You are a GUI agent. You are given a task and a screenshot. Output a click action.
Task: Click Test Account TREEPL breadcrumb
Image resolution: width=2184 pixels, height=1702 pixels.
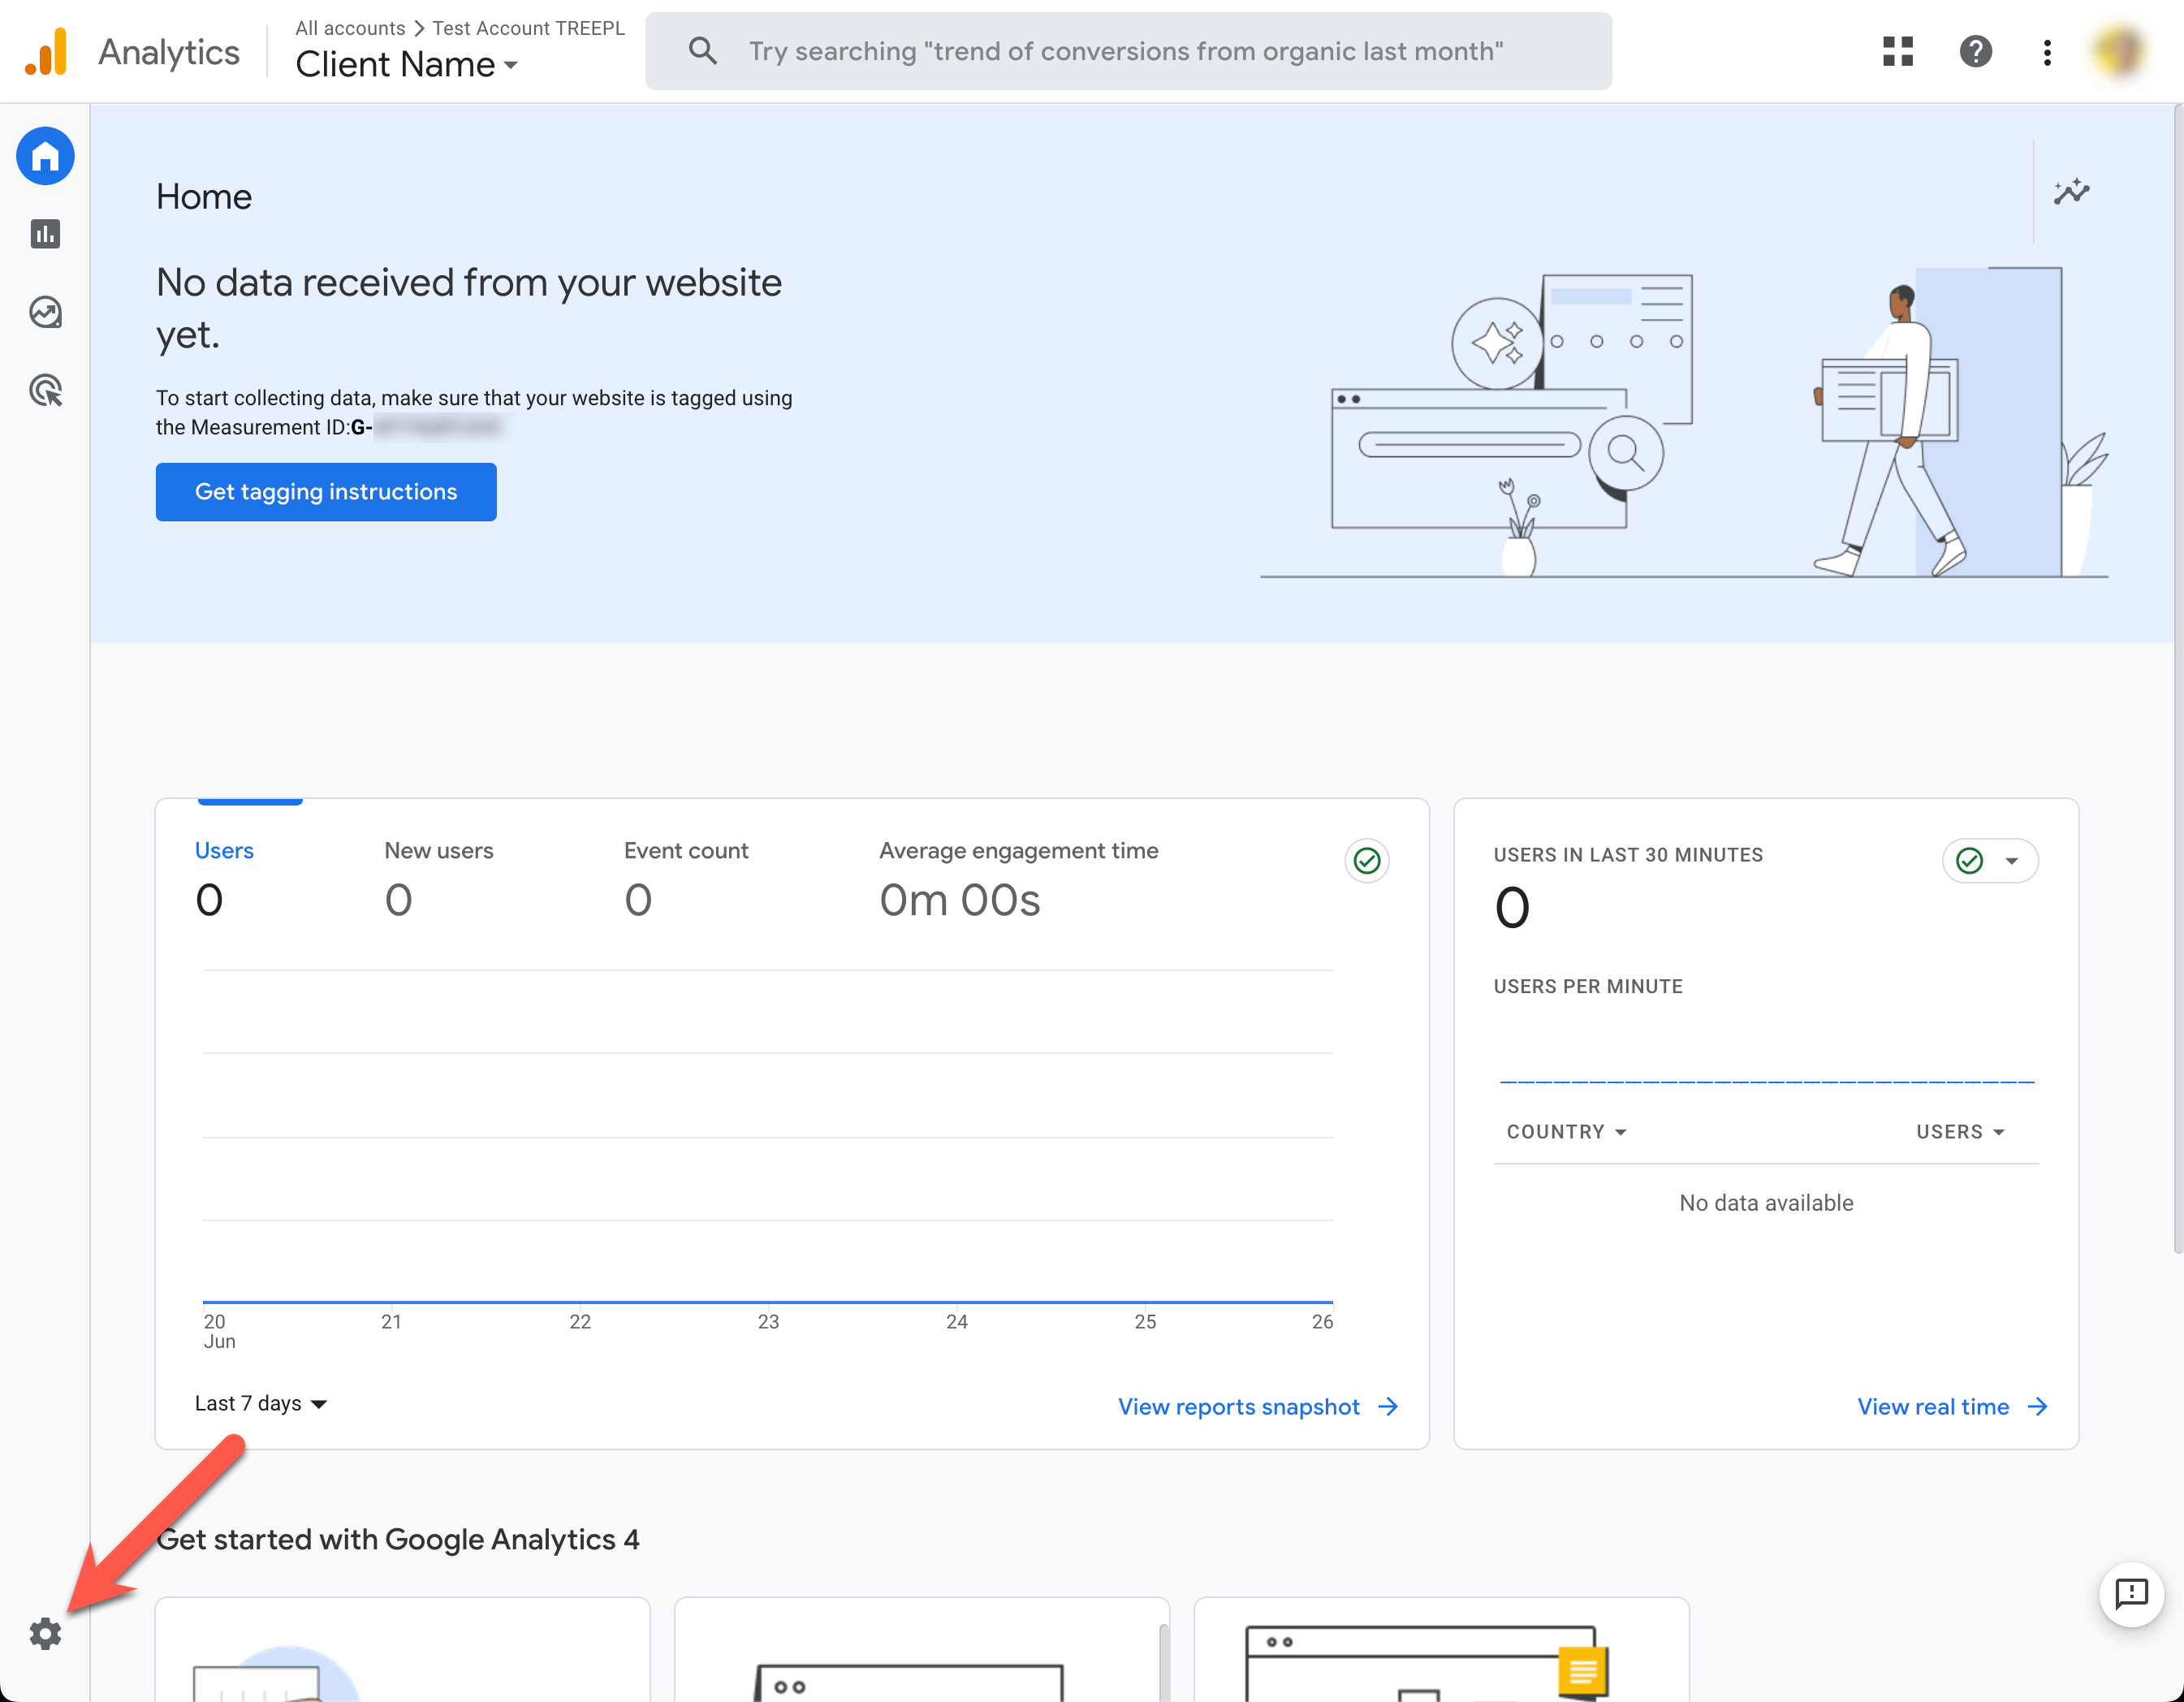(528, 28)
